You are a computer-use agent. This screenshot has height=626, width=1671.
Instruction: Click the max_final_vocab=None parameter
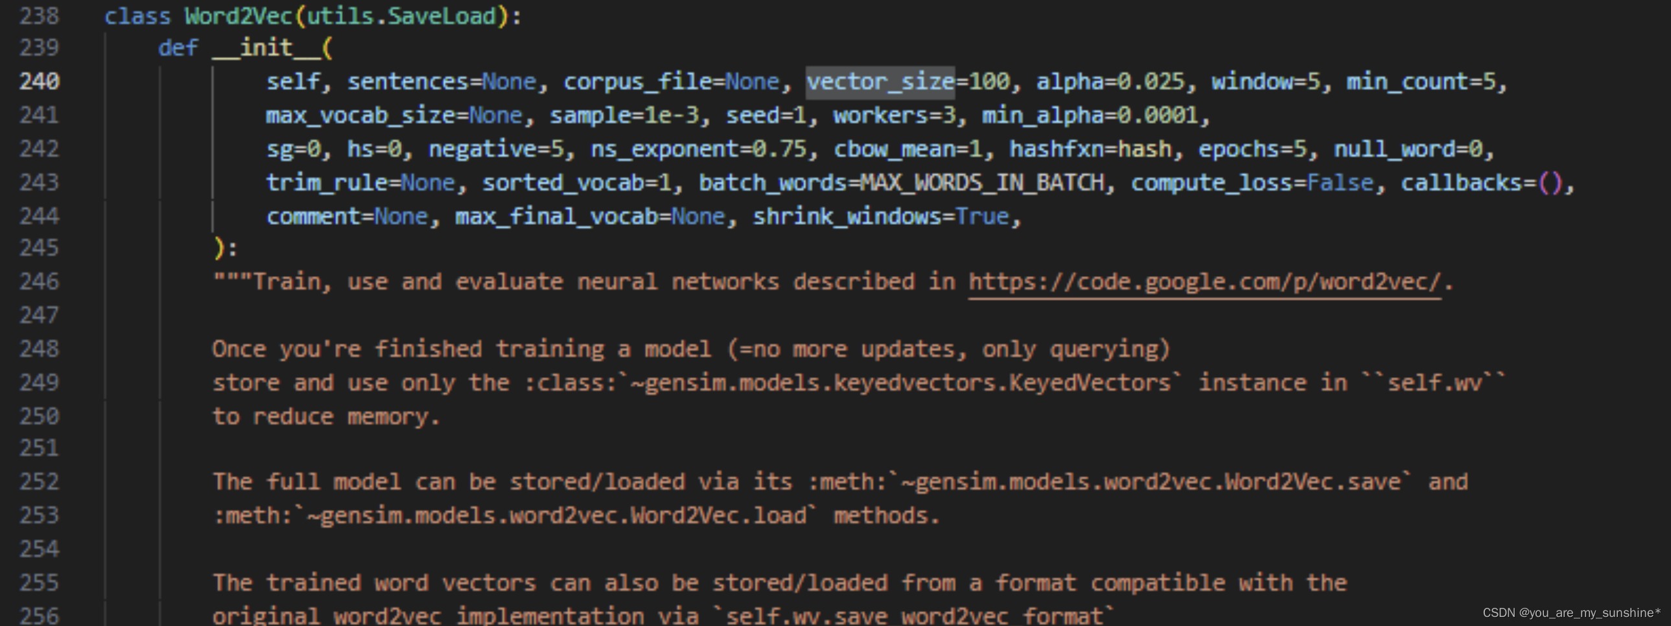coord(590,216)
